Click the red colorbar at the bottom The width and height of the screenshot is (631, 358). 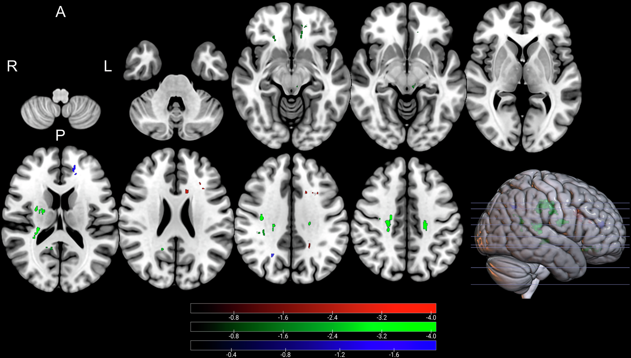[x=313, y=308]
